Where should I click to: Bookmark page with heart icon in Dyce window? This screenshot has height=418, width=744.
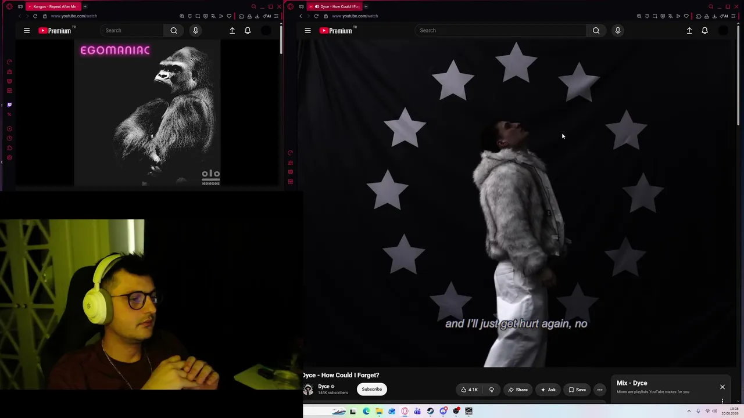tap(686, 16)
